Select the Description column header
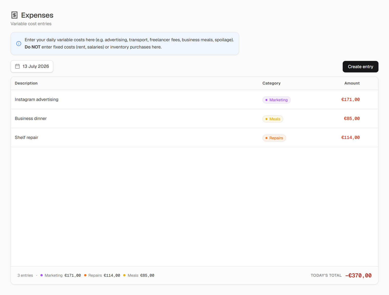This screenshot has height=295, width=389. point(26,83)
